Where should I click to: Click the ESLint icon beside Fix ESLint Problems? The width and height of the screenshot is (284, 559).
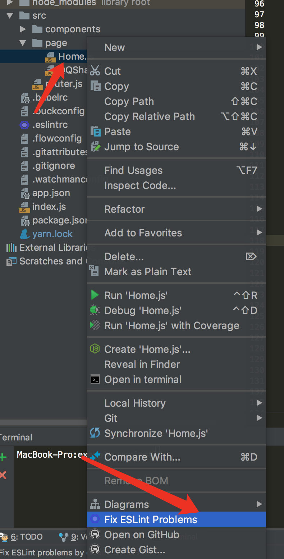pos(95,519)
